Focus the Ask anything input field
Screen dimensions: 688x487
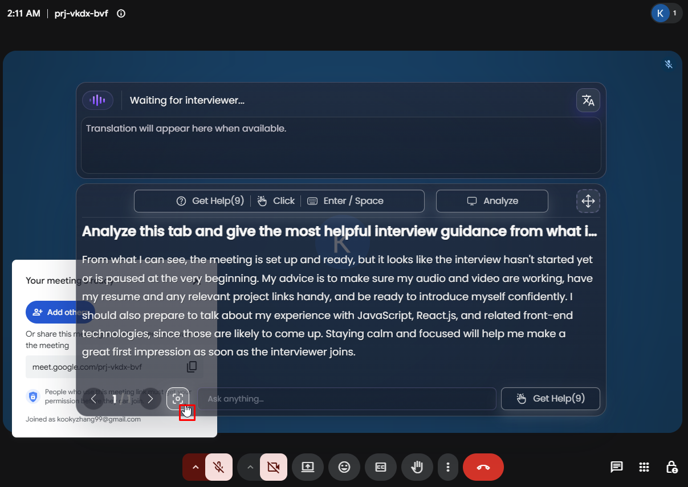347,399
